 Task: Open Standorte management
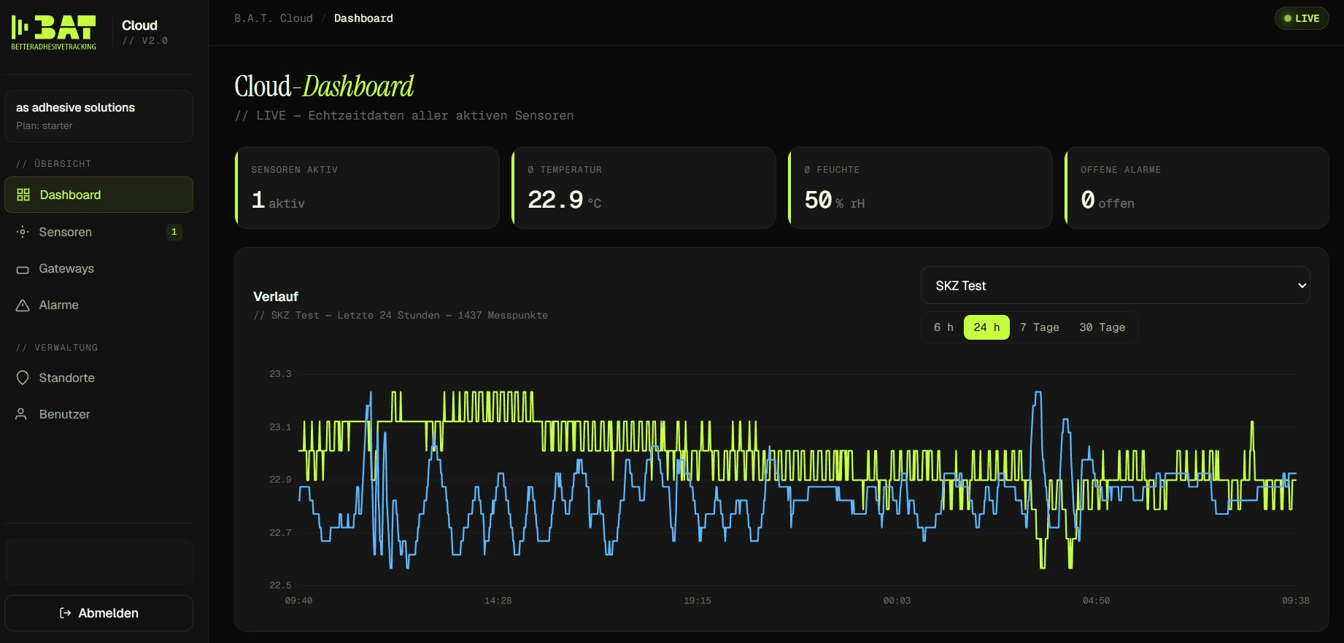click(x=99, y=378)
